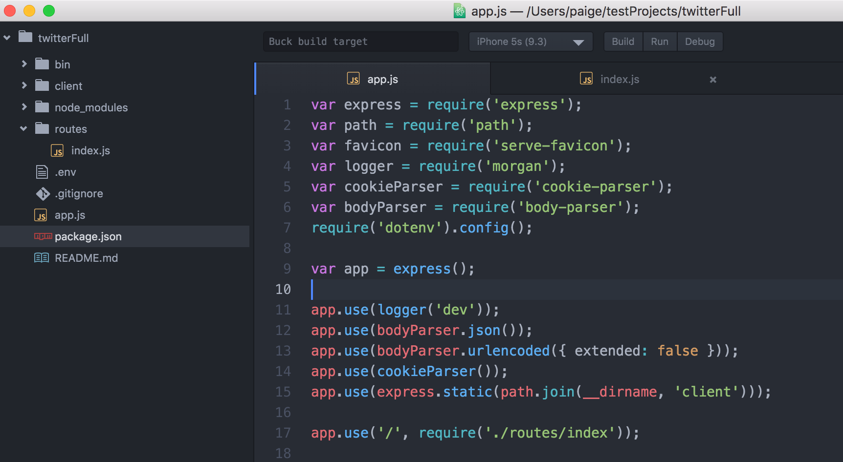Open package.json via its npm icon
843x462 pixels.
pyautogui.click(x=43, y=236)
